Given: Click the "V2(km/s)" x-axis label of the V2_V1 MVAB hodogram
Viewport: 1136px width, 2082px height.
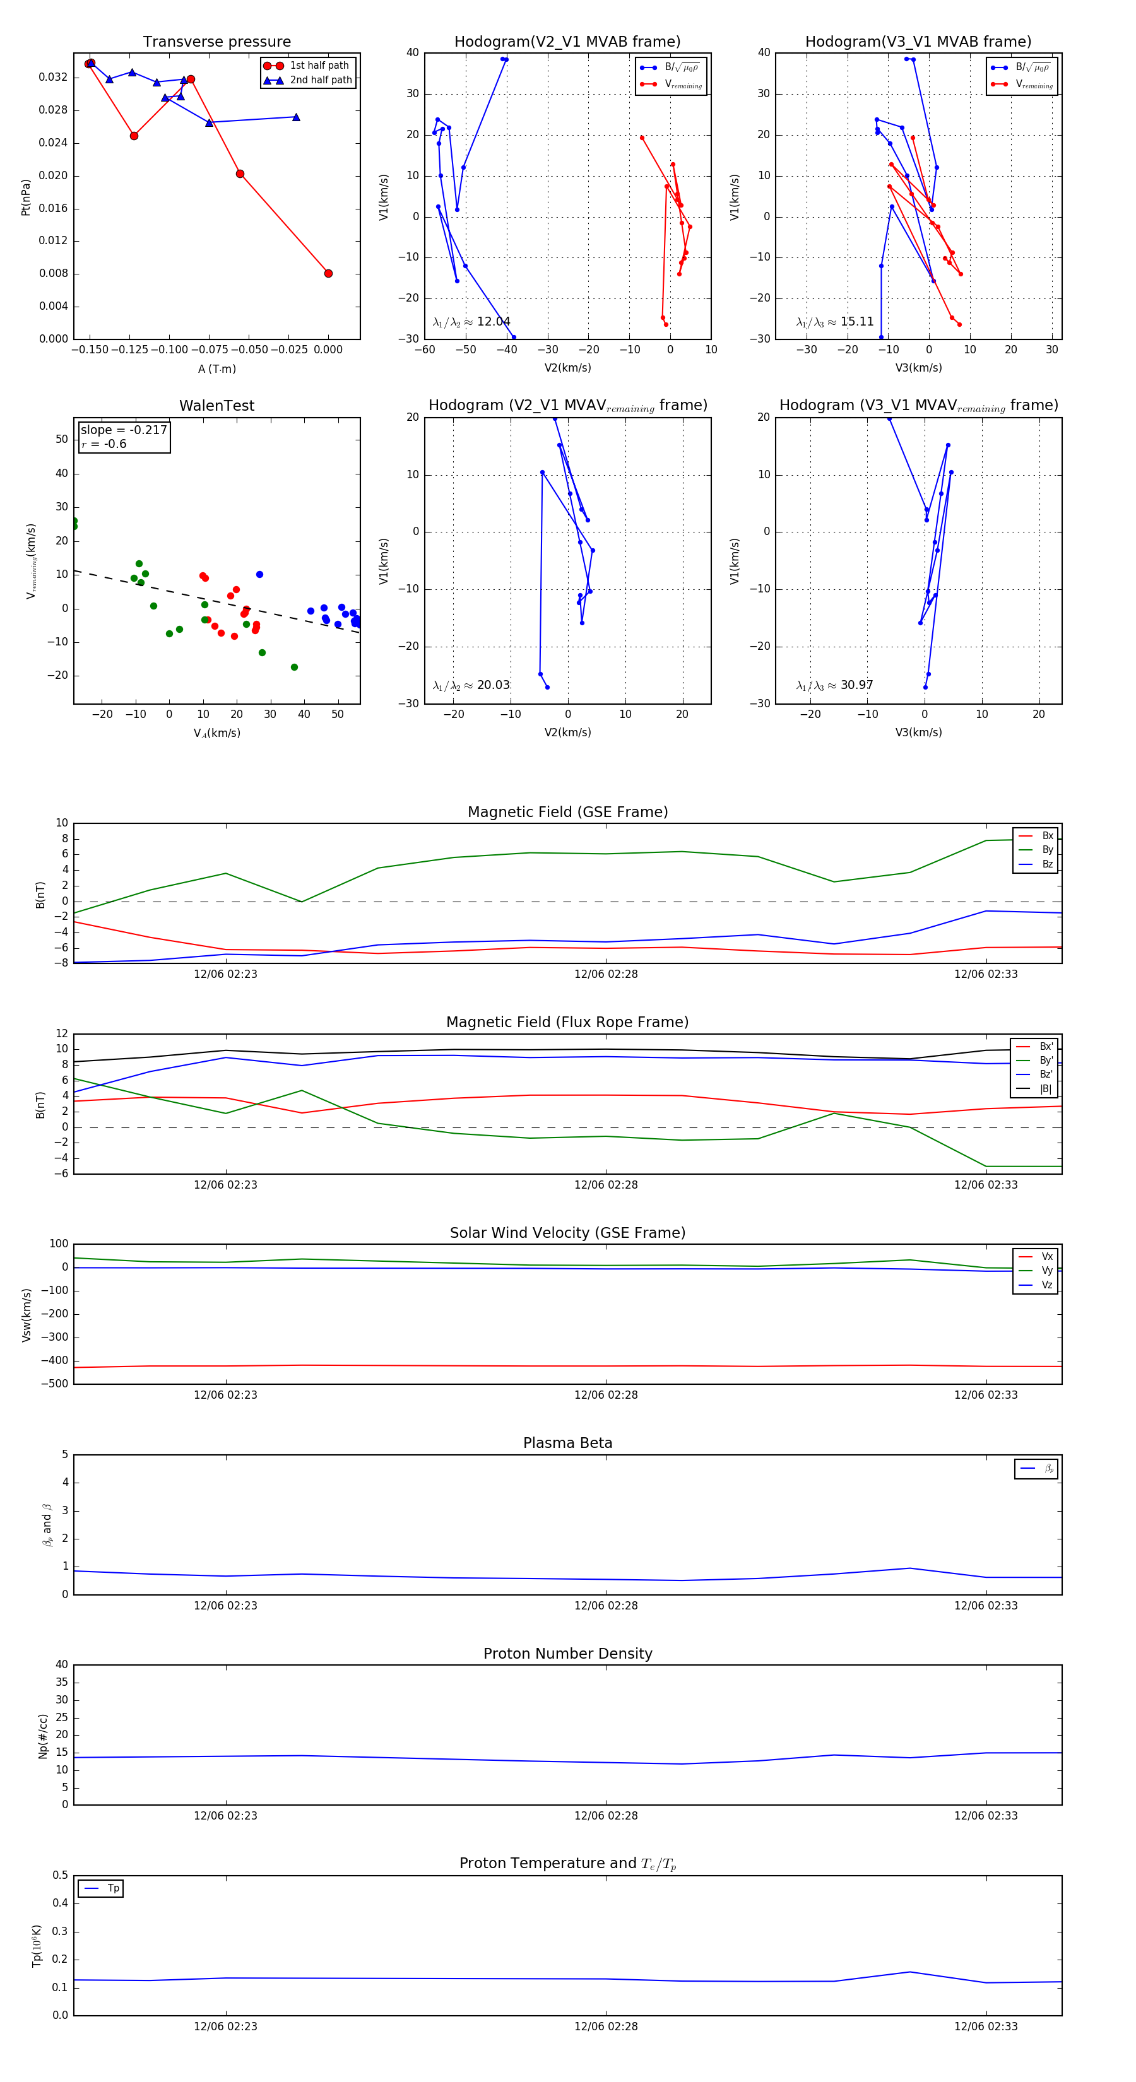Looking at the screenshot, I should point(567,368).
